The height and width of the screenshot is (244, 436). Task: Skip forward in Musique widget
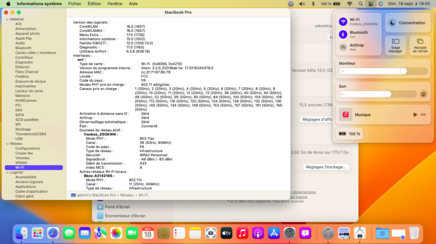pos(423,114)
